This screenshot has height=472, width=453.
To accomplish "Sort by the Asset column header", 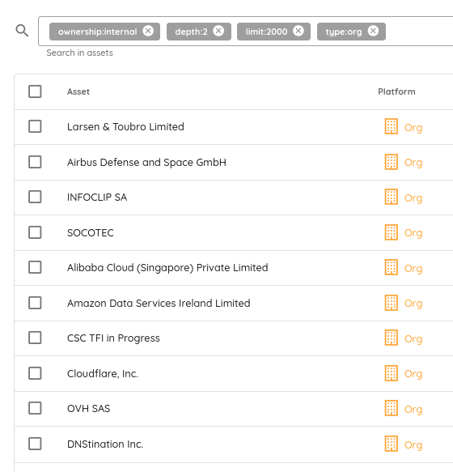I will click(x=78, y=91).
